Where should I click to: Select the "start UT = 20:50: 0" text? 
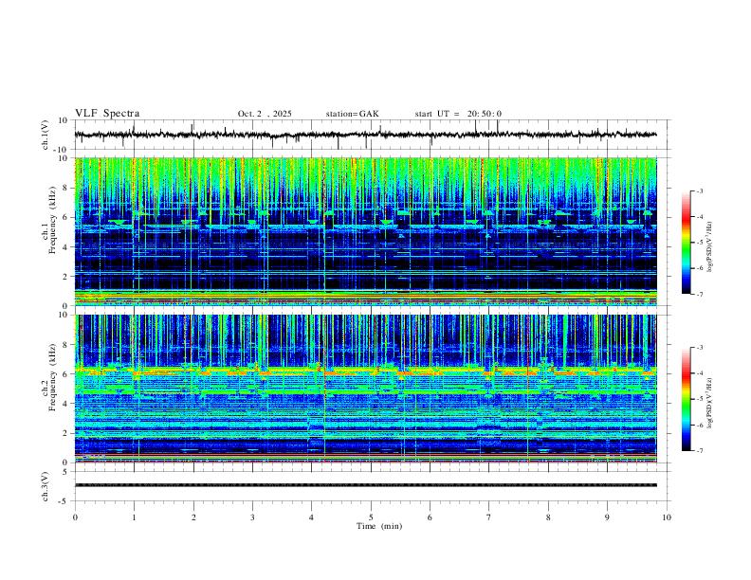(458, 114)
